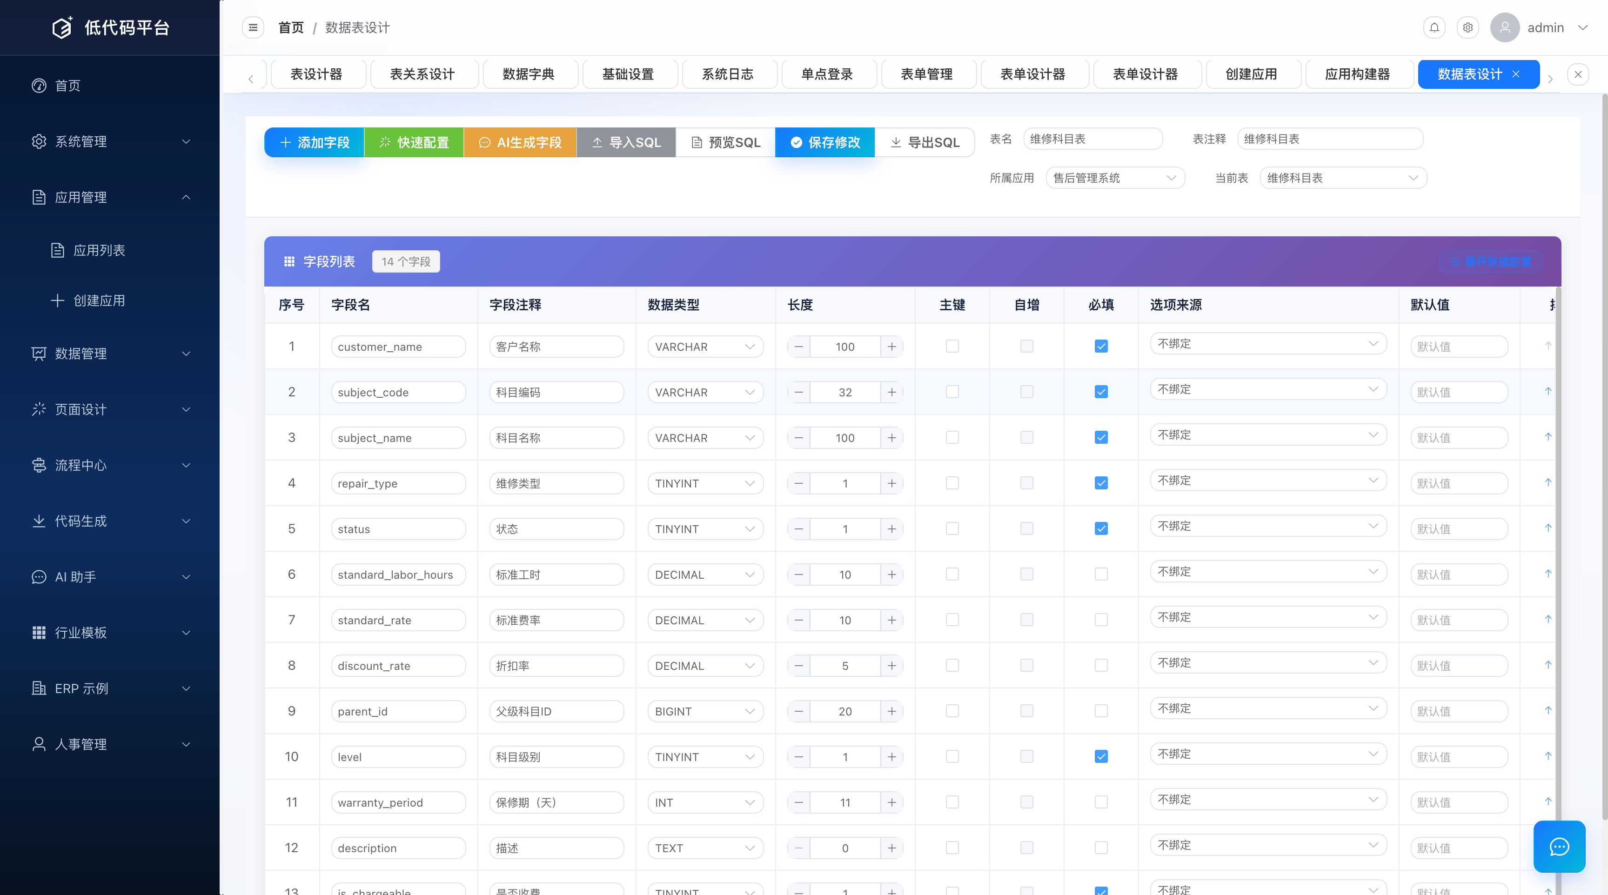Click the 表注释 input field
Image resolution: width=1608 pixels, height=895 pixels.
pyautogui.click(x=1330, y=139)
